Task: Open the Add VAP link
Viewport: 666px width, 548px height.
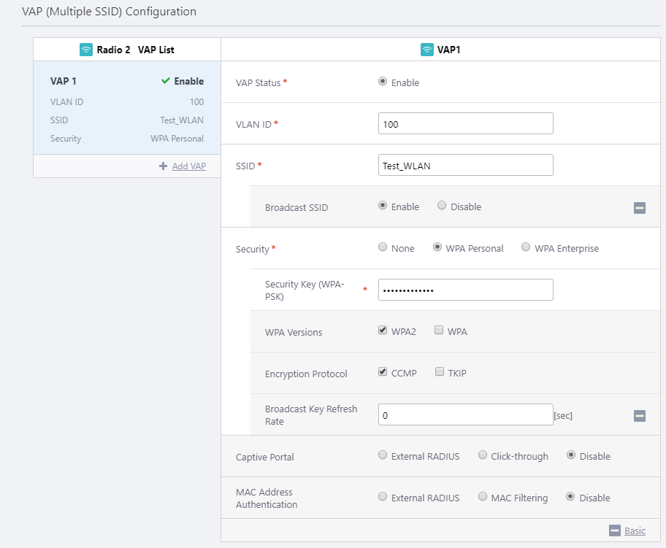Action: click(x=188, y=166)
